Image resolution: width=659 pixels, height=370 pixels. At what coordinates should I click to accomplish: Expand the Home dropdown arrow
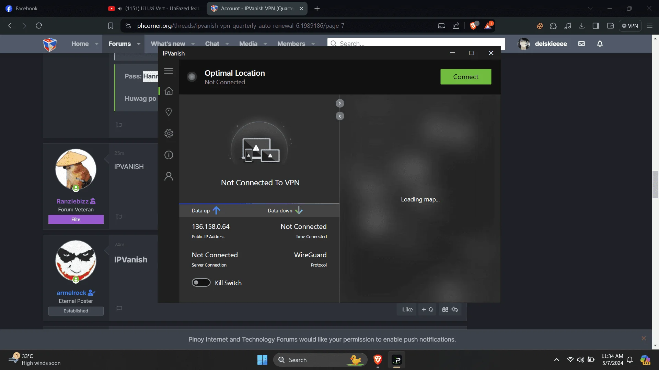[x=97, y=44]
